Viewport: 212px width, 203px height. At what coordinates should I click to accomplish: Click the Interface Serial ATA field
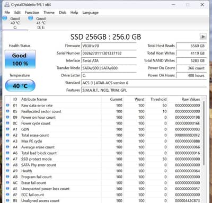[109, 60]
